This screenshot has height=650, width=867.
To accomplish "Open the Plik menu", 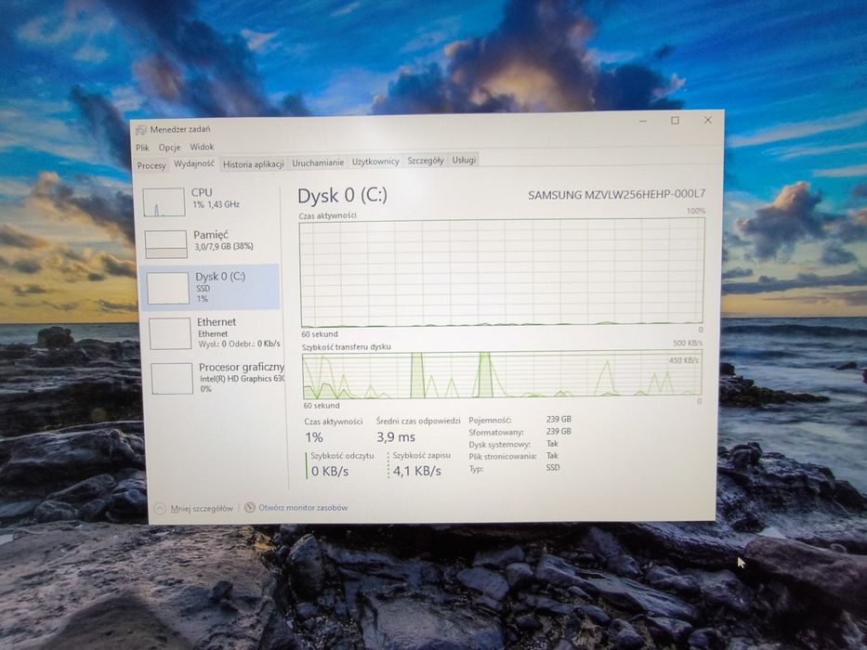I will 143,148.
